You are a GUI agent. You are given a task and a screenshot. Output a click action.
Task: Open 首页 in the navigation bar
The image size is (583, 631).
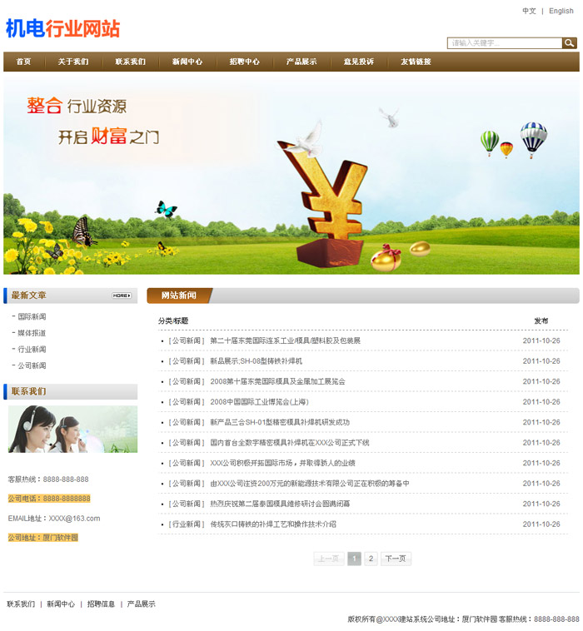click(x=23, y=62)
